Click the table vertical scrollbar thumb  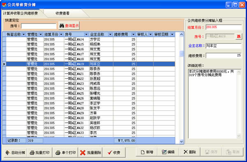[x=181, y=54]
